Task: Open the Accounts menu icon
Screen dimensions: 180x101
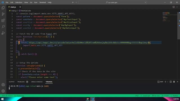Action: pos(3,85)
